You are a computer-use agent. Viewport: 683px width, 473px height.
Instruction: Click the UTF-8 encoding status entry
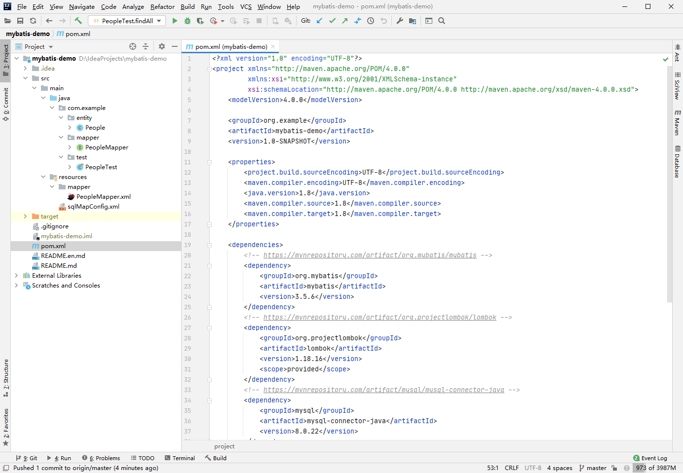pos(533,468)
